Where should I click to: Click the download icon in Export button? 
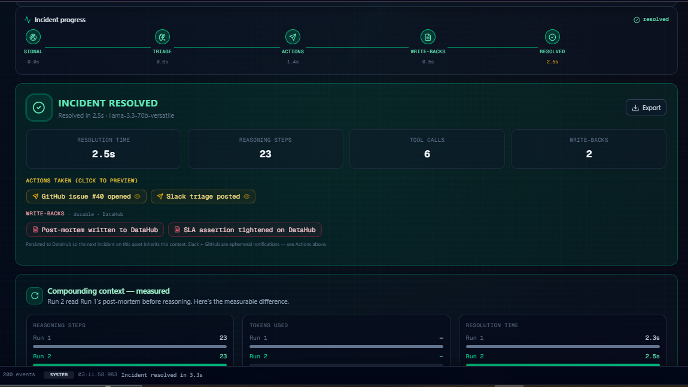[635, 108]
